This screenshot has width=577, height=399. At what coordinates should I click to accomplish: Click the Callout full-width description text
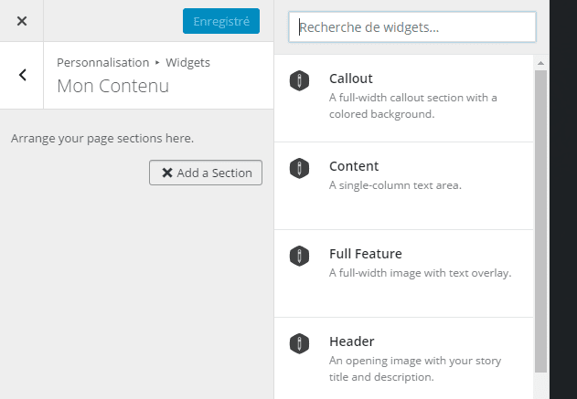click(x=413, y=106)
